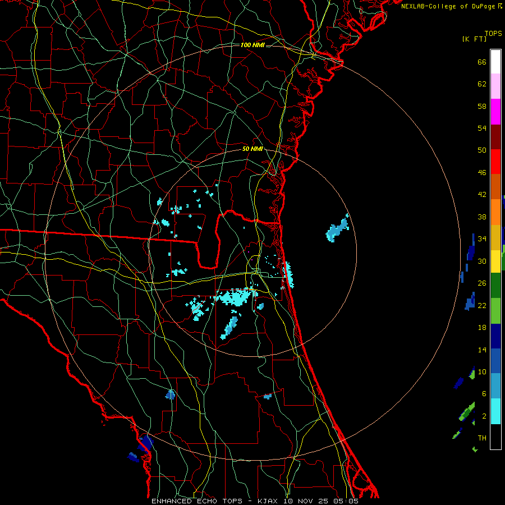Click the legend value '30'
This screenshot has height=505, width=505.
(482, 261)
